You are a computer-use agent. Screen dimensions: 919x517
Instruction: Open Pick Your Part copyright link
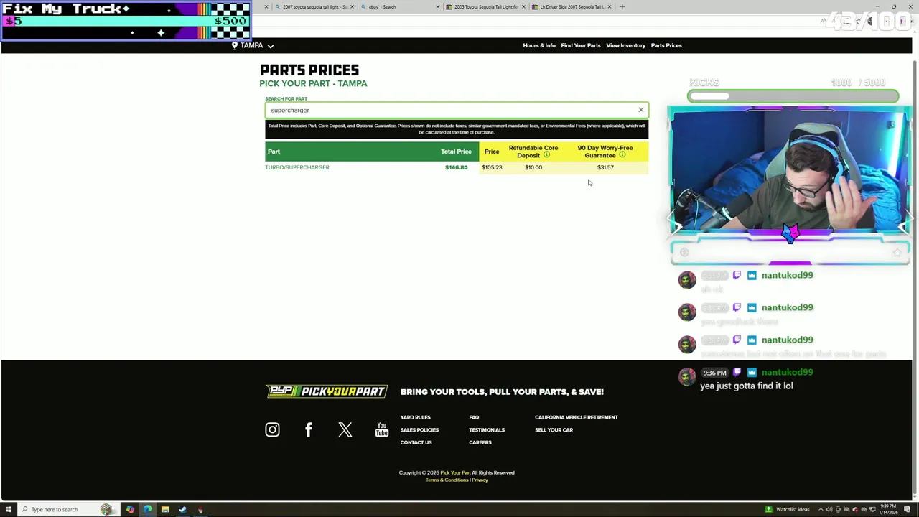455,472
